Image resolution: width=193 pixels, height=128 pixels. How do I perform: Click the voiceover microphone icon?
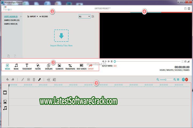(x=39, y=79)
